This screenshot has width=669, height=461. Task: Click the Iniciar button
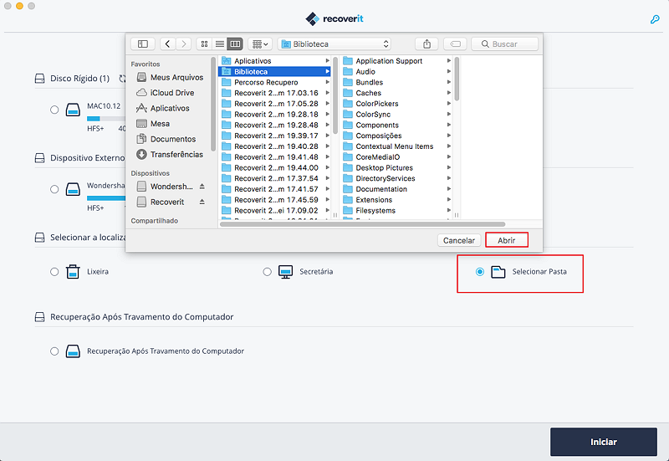(603, 442)
